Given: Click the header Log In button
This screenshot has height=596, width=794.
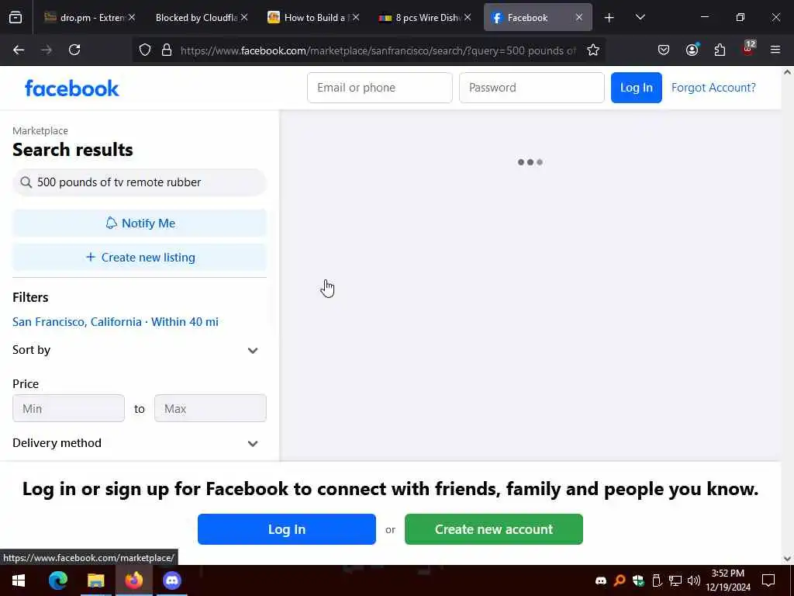Looking at the screenshot, I should tap(636, 88).
